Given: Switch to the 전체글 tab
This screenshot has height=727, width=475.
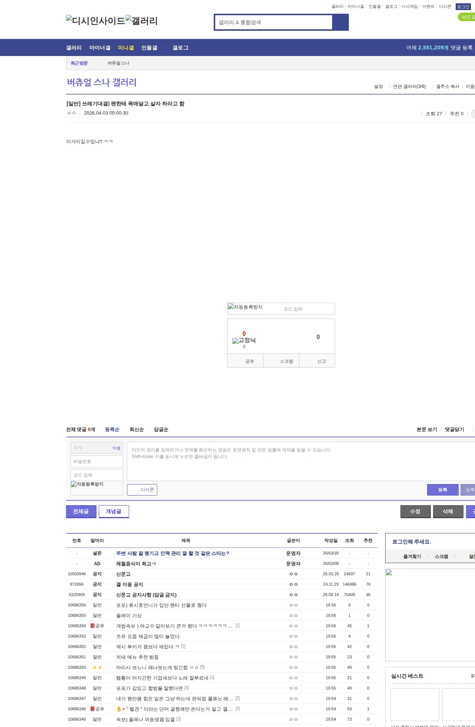Looking at the screenshot, I should 81,511.
